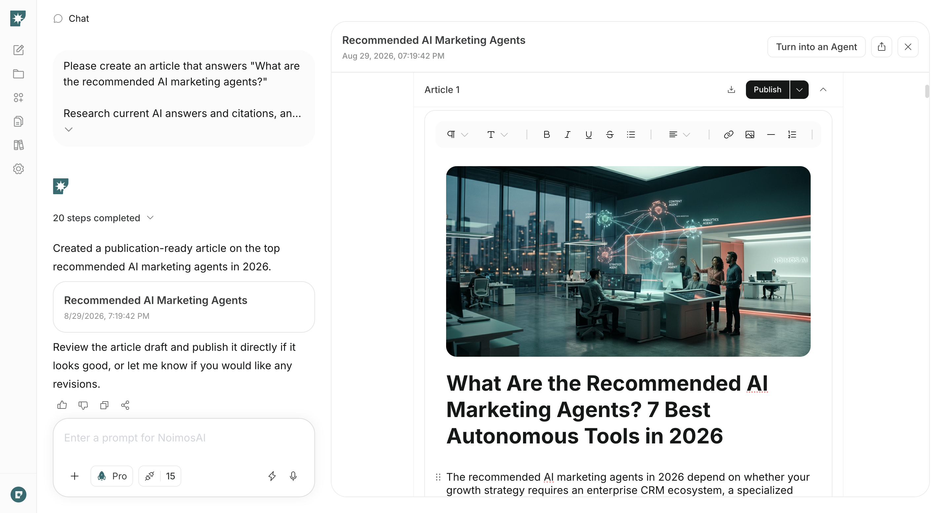951x513 pixels.
Task: Give thumbs up to the response
Action: [62, 405]
